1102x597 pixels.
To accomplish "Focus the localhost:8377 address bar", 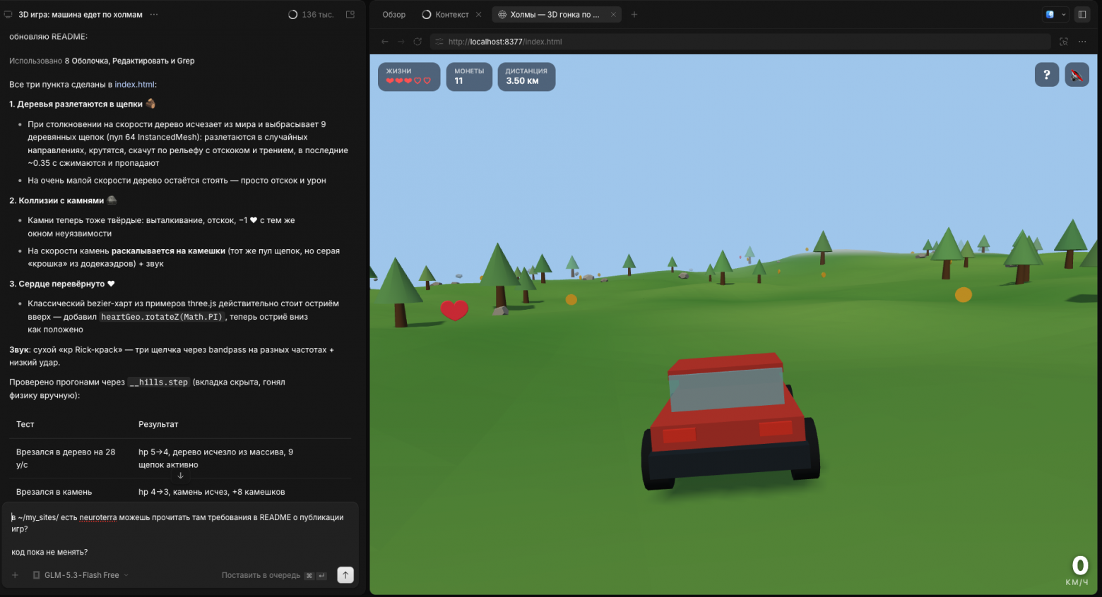I will tap(740, 42).
